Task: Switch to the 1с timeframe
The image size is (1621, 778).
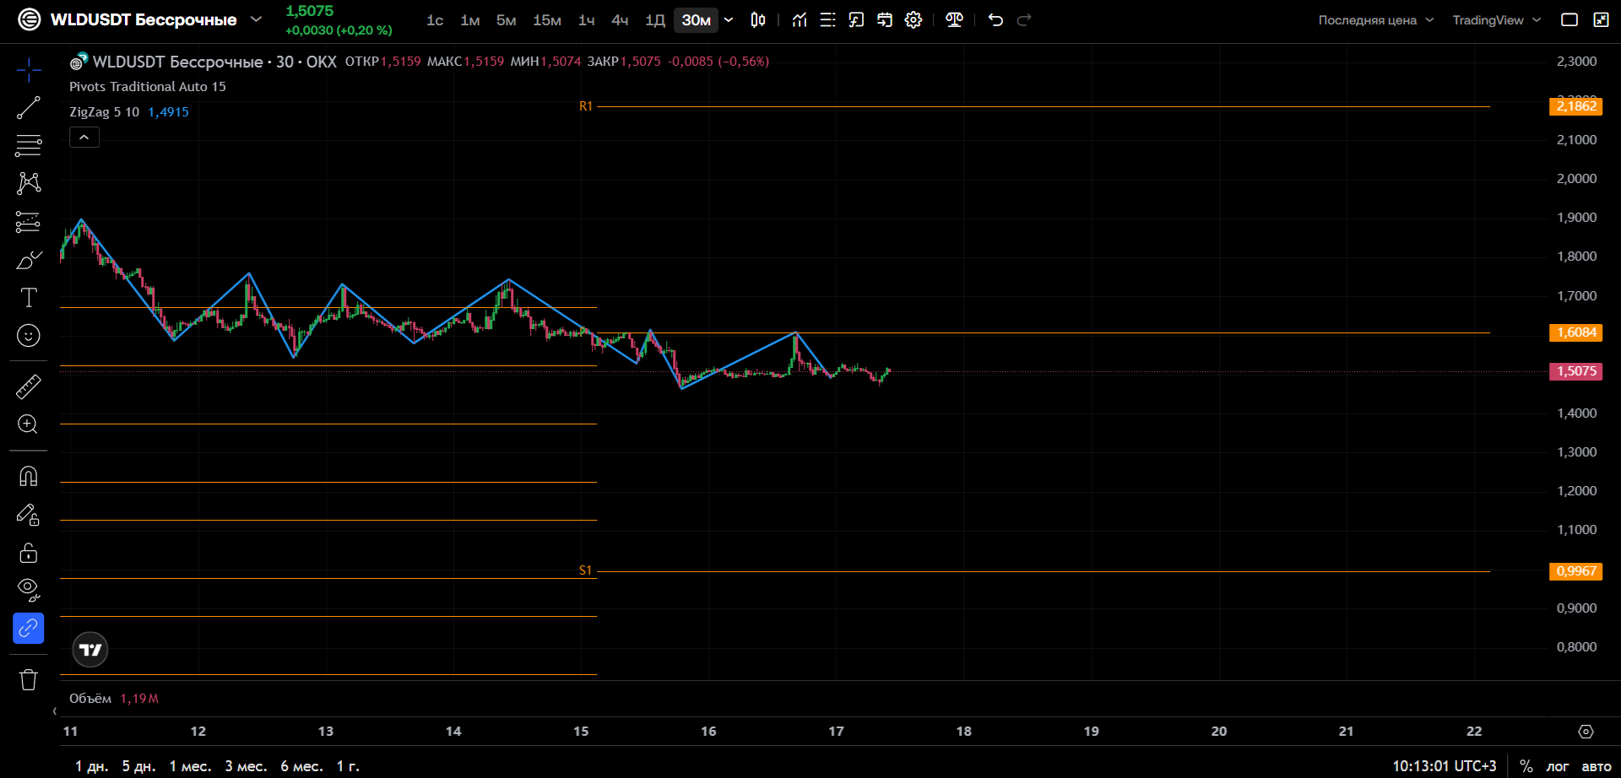Action: coord(435,20)
